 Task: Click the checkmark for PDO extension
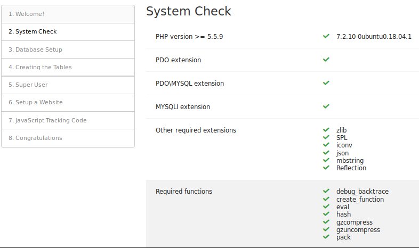[326, 60]
